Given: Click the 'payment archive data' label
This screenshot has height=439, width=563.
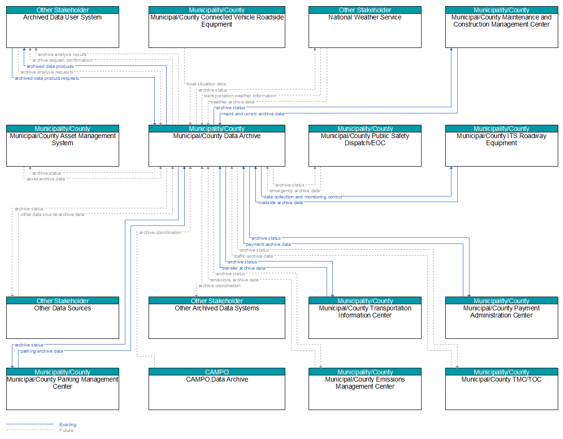Looking at the screenshot, I should click(x=268, y=244).
